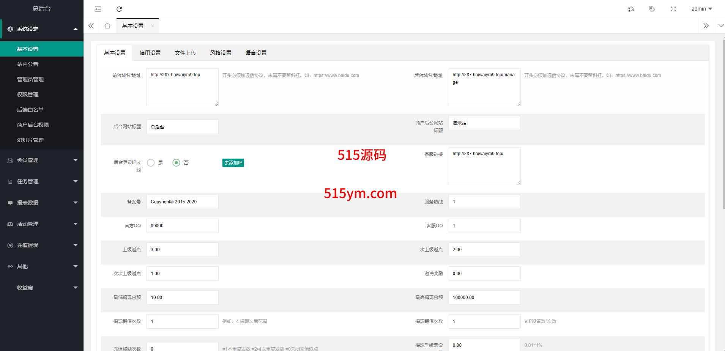Close the 基本设置 page tab
This screenshot has height=351, width=725.
pyautogui.click(x=153, y=26)
